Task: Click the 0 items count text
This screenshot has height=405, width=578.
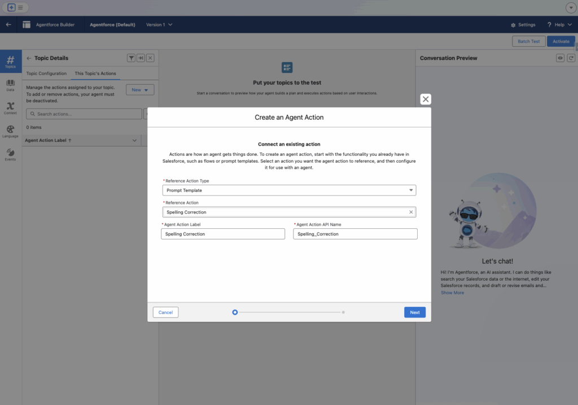Action: click(34, 127)
